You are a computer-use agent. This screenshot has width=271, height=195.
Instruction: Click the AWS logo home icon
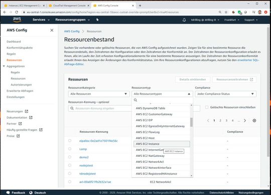(17, 20)
